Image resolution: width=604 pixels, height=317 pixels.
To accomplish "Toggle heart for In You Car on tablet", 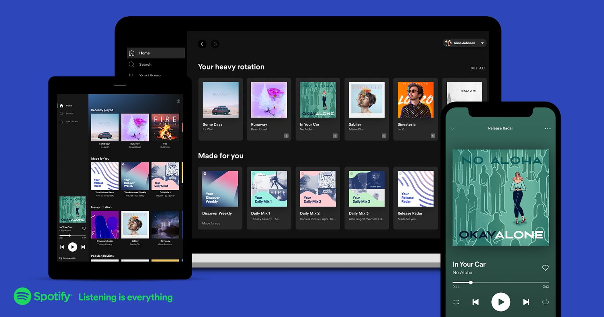I will pos(84,228).
